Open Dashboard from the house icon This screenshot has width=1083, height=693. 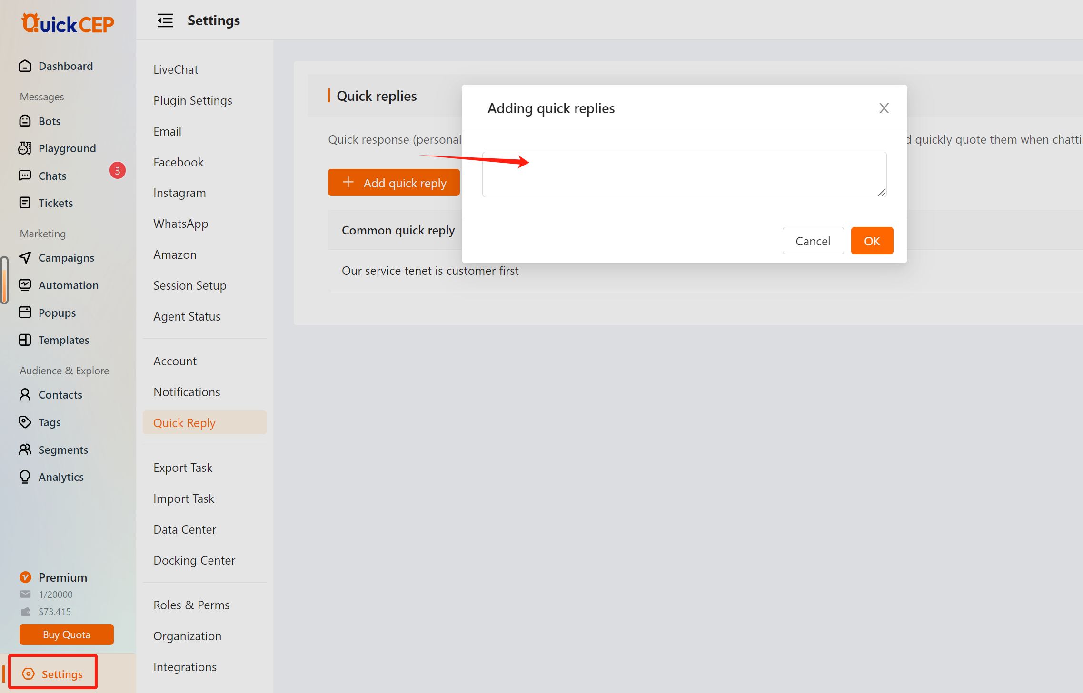[25, 66]
